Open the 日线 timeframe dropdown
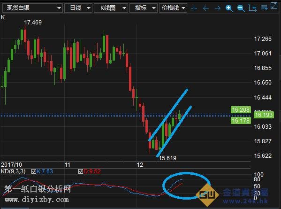Viewport: 281px width, 209px height. [x=78, y=8]
